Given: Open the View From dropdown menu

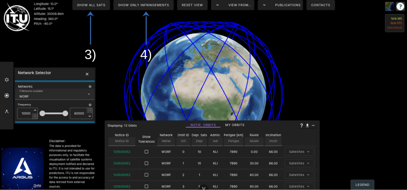Looking at the screenshot, I should (x=233, y=5).
